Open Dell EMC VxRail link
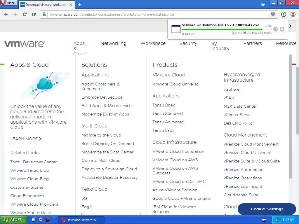The height and width of the screenshot is (224, 299). click(x=239, y=123)
